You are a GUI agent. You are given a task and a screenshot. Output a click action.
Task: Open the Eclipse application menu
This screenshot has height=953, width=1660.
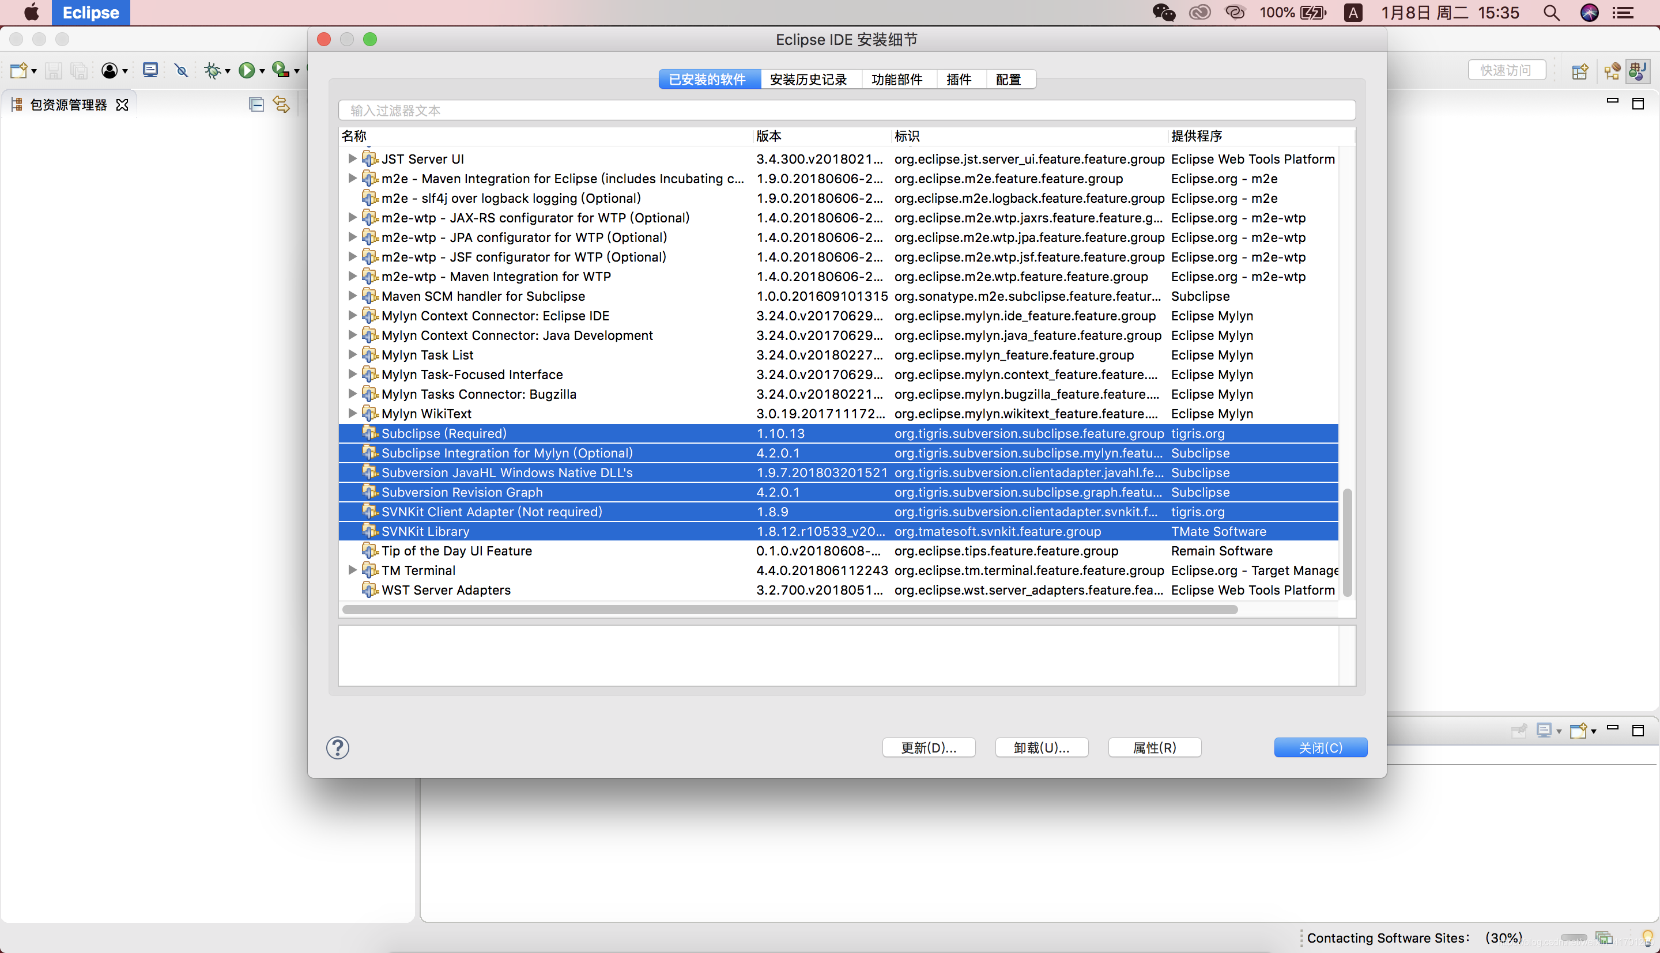coord(91,13)
